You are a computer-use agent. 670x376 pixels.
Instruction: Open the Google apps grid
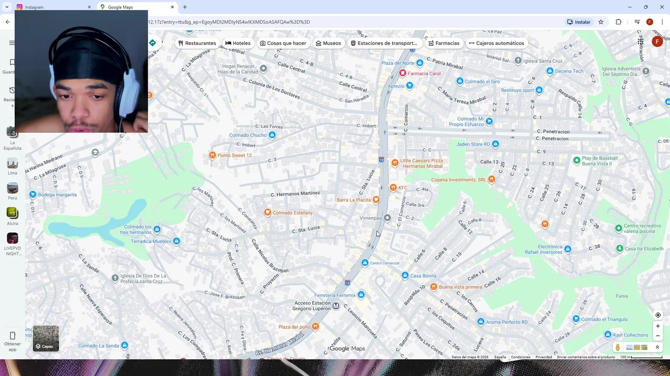(641, 42)
